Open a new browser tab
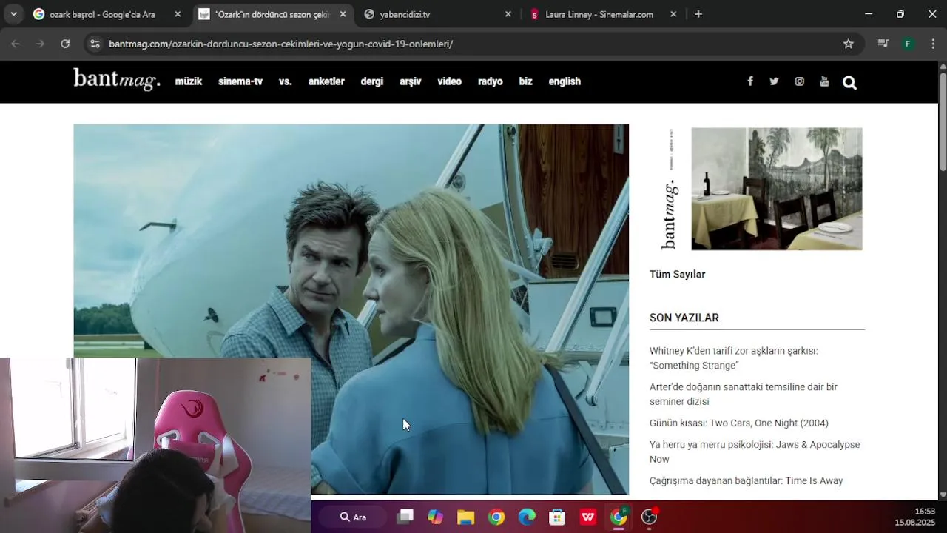 698,14
